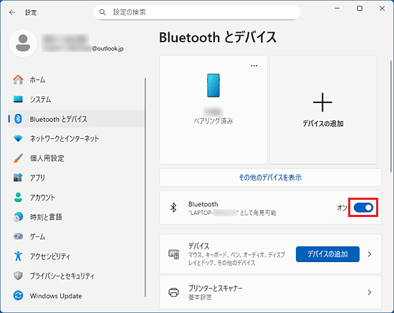Click the network Wi-Fi icon
394x313 pixels.
click(18, 138)
